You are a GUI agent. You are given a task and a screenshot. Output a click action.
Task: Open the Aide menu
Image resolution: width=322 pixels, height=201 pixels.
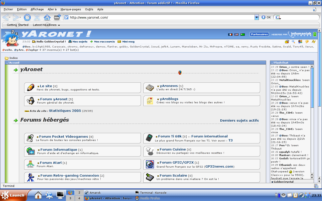click(100, 9)
